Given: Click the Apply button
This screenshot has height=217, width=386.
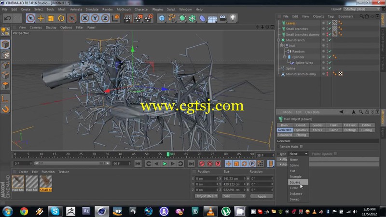Looking at the screenshot, I should 262,196.
